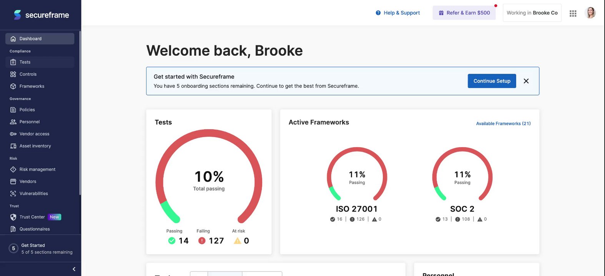
Task: Click the Controls grid icon
Action: 13,74
